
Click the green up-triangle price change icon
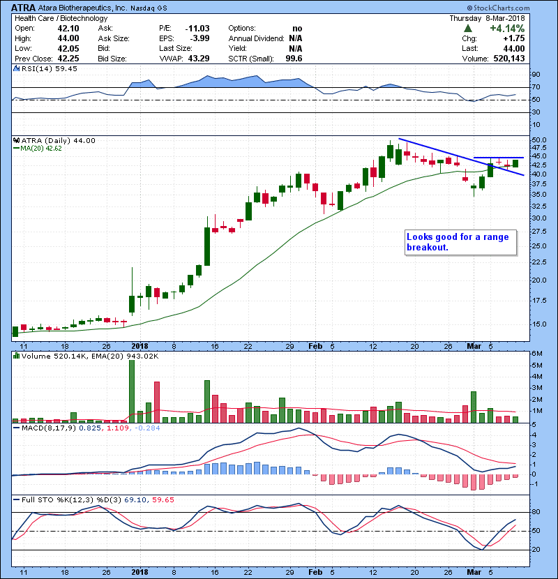pos(468,29)
